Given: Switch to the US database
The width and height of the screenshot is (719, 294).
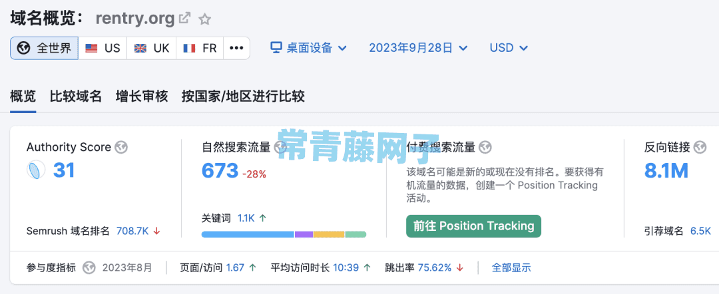Looking at the screenshot, I should point(103,48).
